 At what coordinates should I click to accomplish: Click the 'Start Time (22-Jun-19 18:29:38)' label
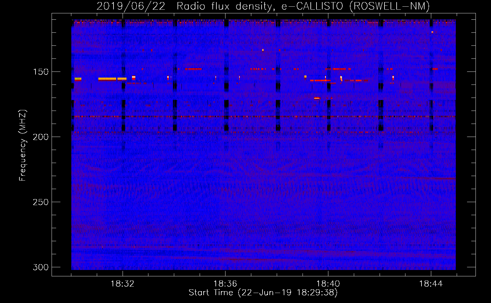(x=263, y=293)
